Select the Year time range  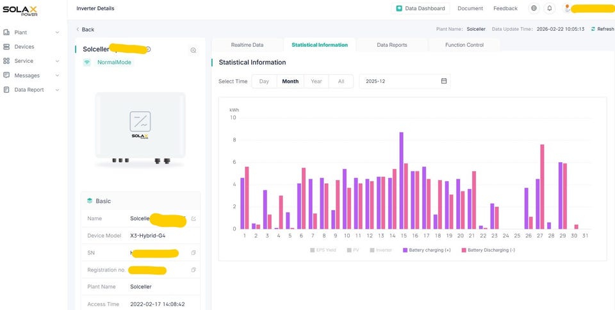[316, 81]
